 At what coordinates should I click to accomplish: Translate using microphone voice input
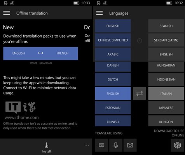pyautogui.click(x=116, y=145)
